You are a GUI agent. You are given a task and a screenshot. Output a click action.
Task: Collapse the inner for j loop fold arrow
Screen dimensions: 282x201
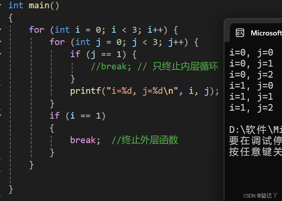pyautogui.click(x=0, y=42)
